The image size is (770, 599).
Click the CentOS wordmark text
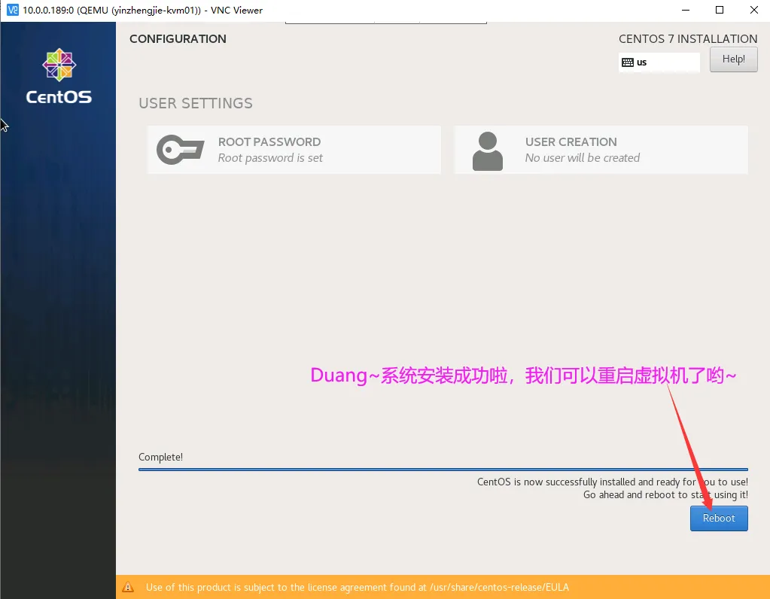pyautogui.click(x=59, y=97)
